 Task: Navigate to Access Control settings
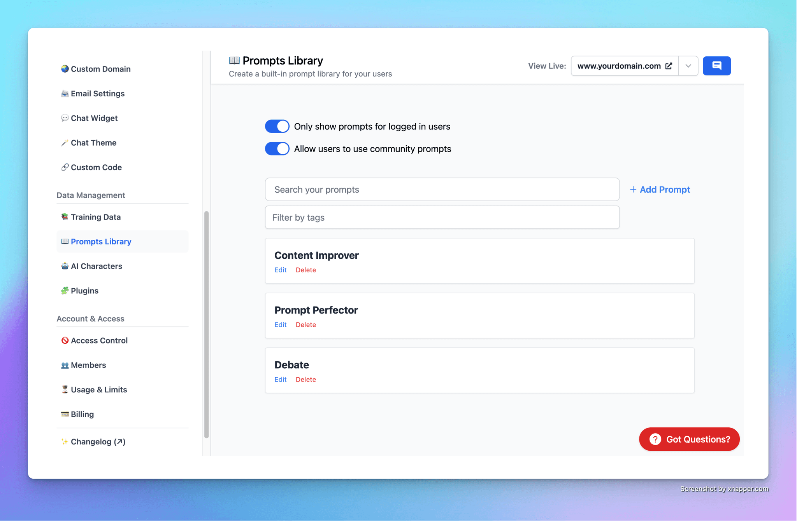coord(99,340)
